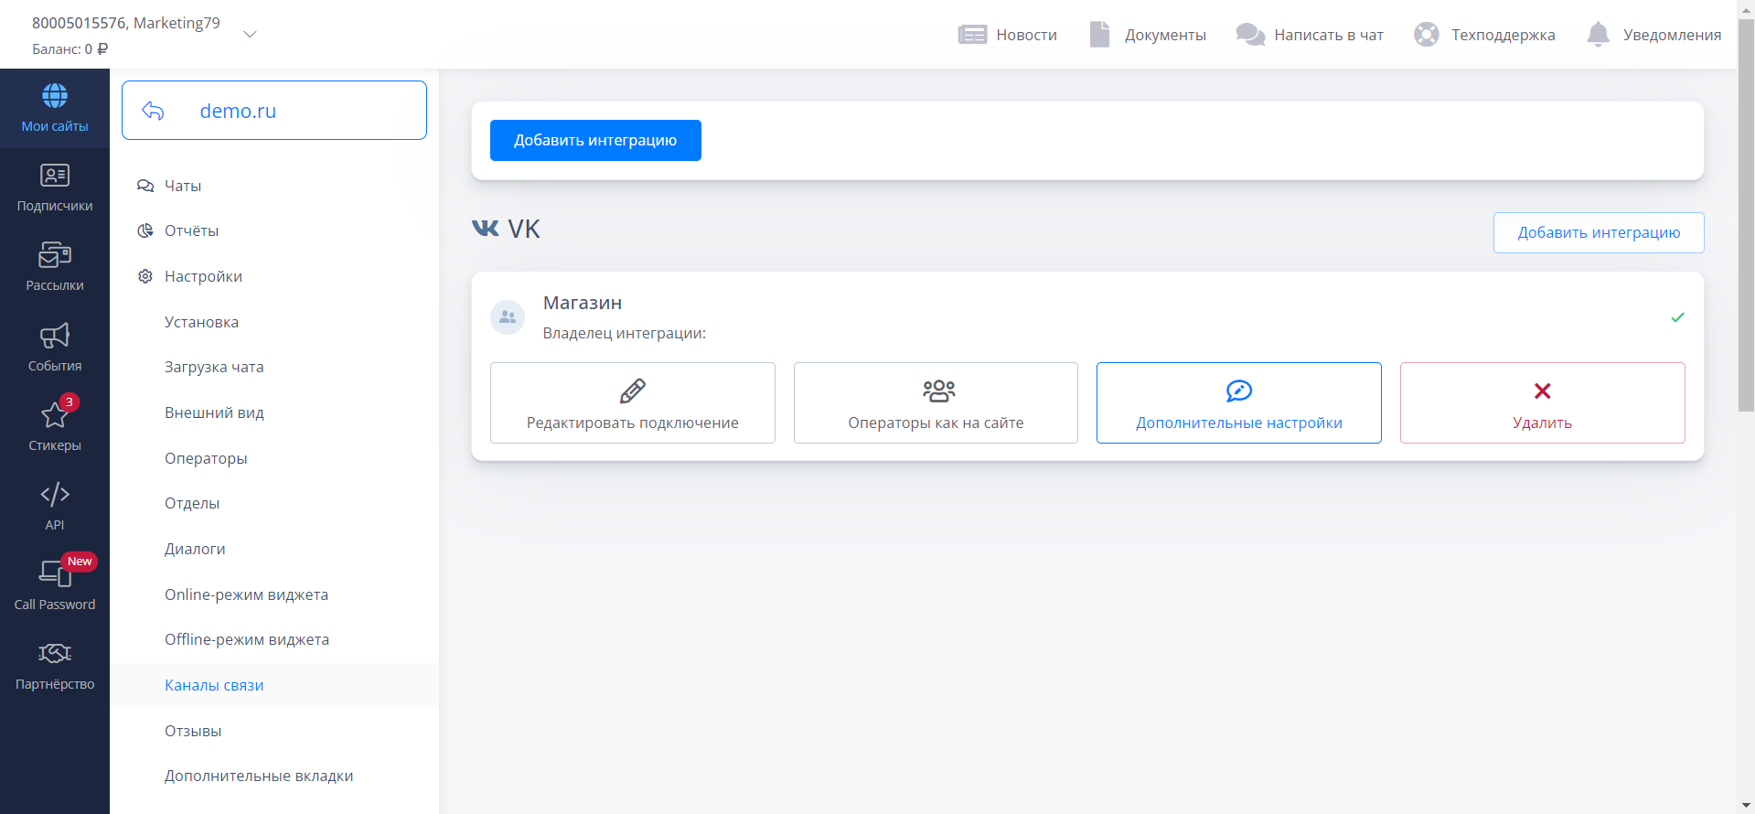Open Подписчики subscribers section icon

(x=55, y=176)
